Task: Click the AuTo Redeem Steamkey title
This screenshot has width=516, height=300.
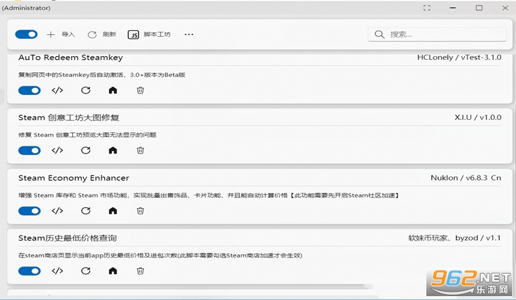Action: tap(71, 57)
